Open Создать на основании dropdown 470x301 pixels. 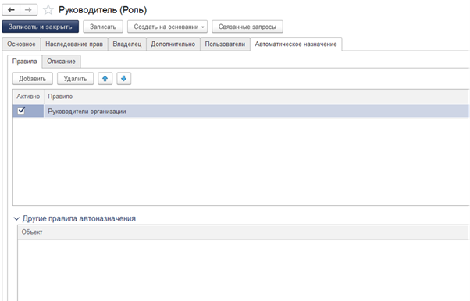(x=168, y=27)
